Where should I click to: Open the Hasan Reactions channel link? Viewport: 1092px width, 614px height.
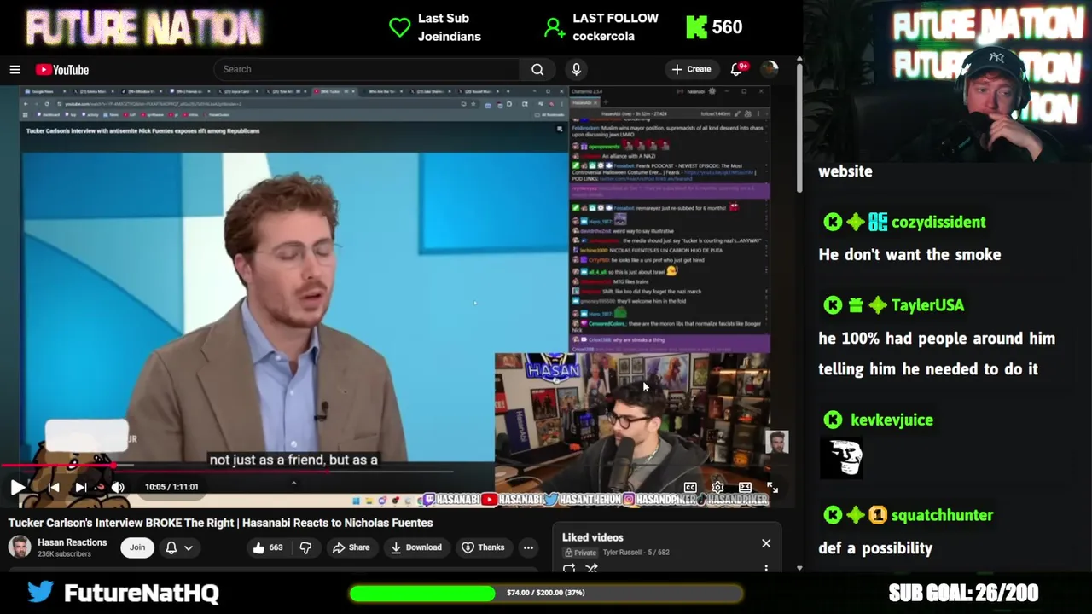[x=72, y=542]
